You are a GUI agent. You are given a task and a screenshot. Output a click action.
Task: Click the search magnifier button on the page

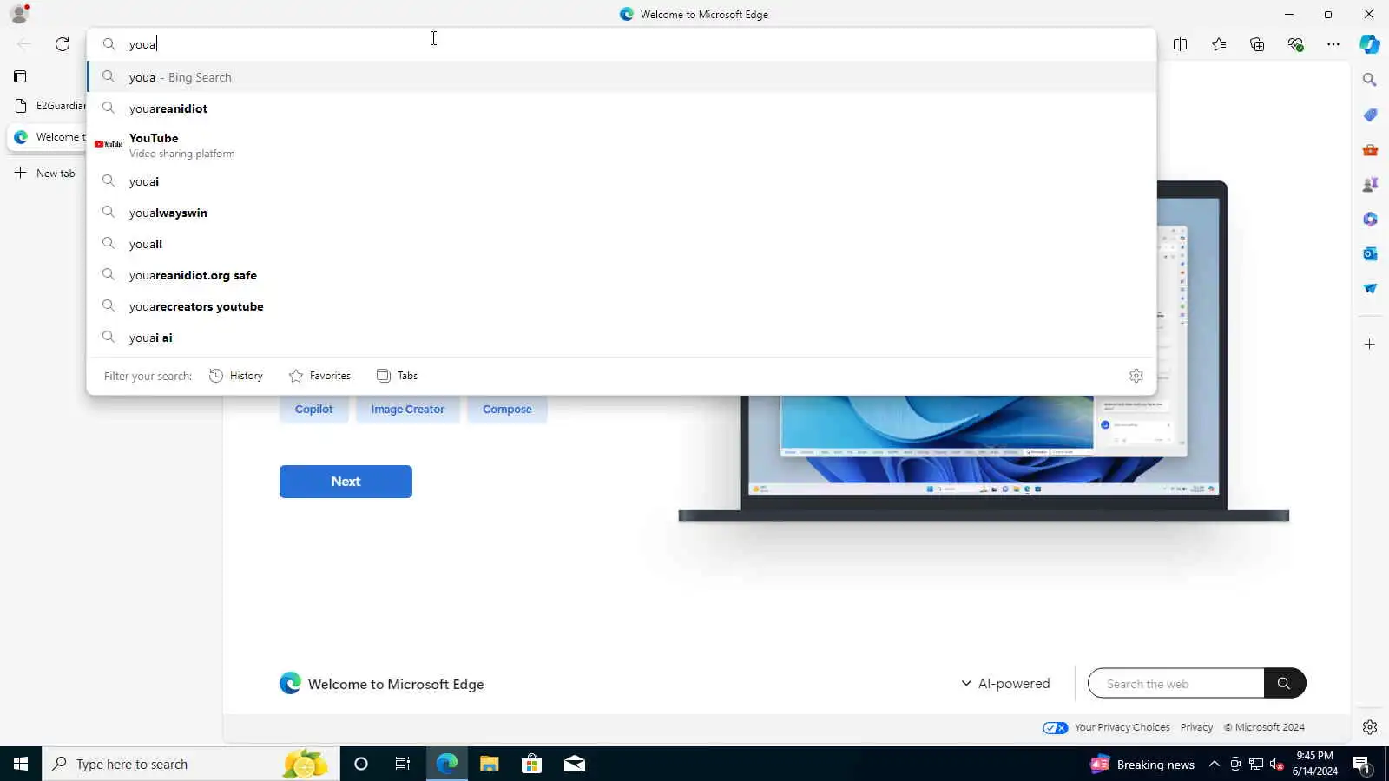[1284, 684]
